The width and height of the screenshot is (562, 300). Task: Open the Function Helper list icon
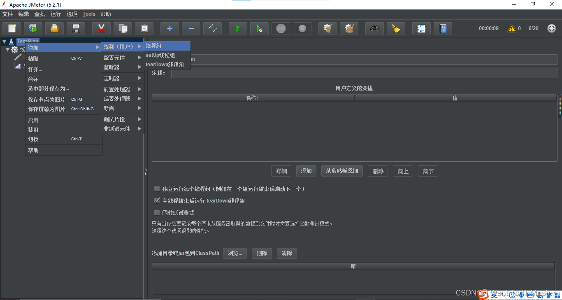[x=421, y=28]
